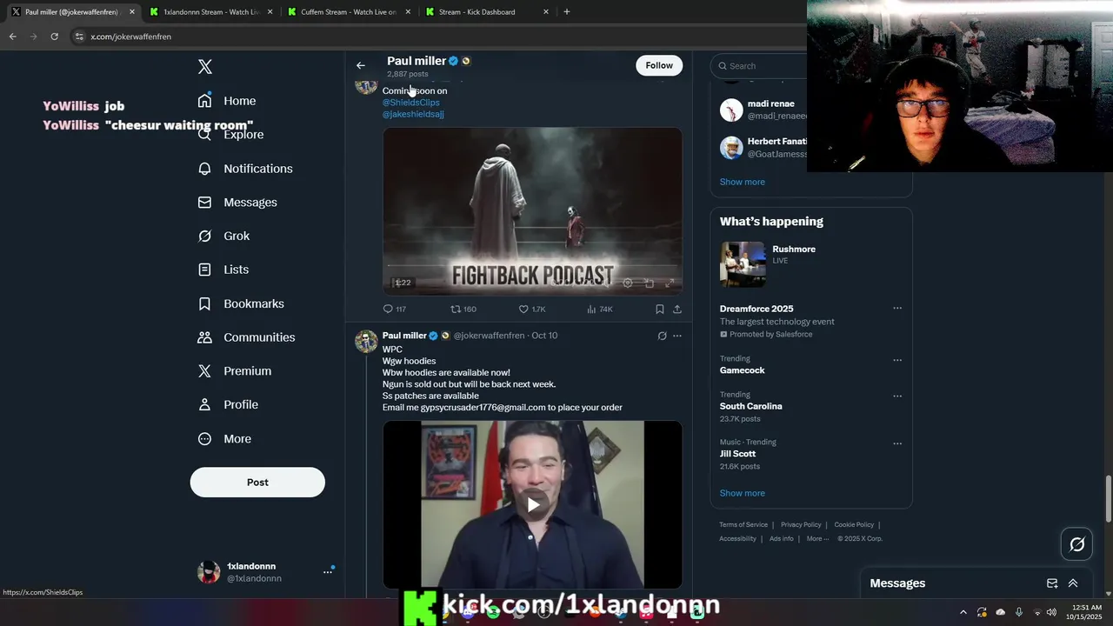1113x626 pixels.
Task: Open the @jokerwaffenfren handle link
Action: click(x=489, y=336)
